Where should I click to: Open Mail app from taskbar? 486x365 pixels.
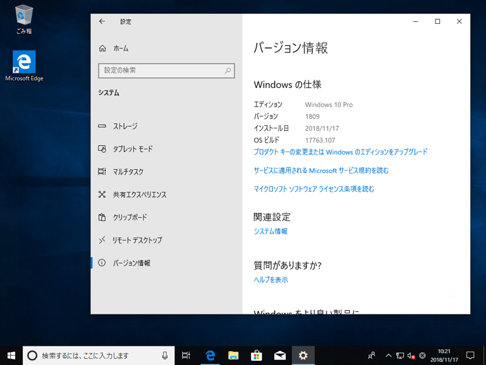[280, 355]
